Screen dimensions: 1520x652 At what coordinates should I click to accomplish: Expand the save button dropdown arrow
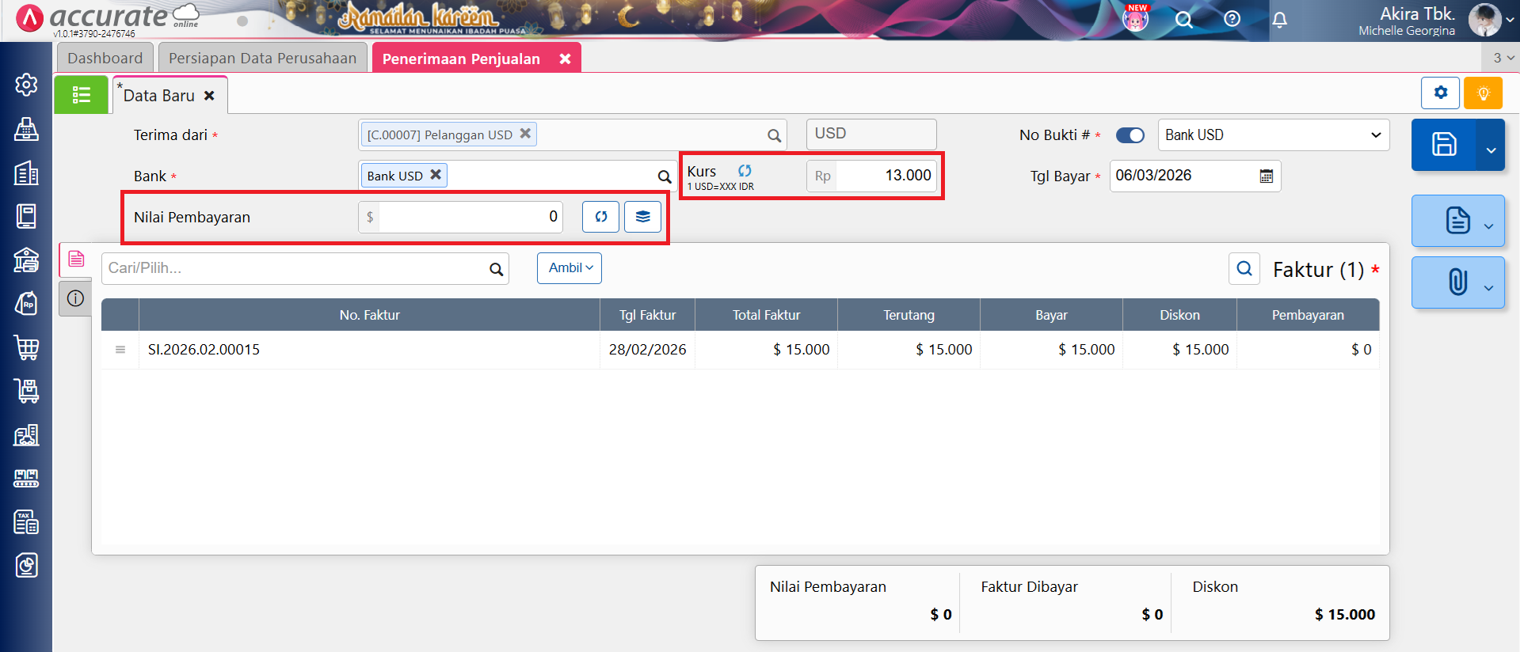pos(1490,149)
